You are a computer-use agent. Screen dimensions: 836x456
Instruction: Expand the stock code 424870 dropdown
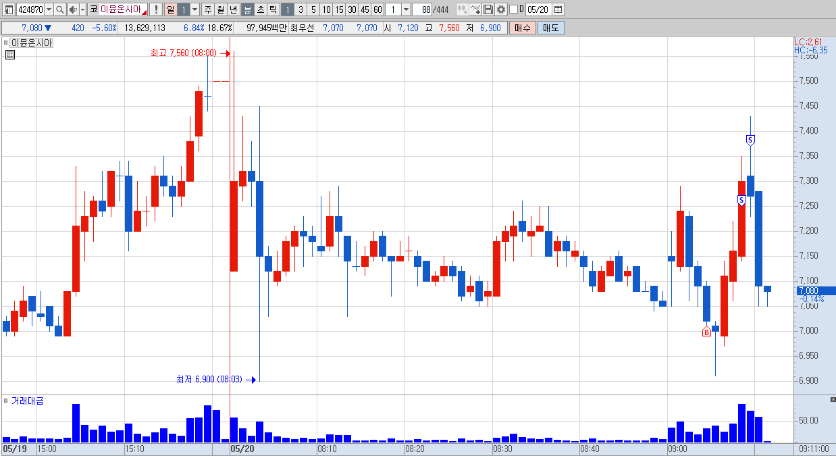49,9
